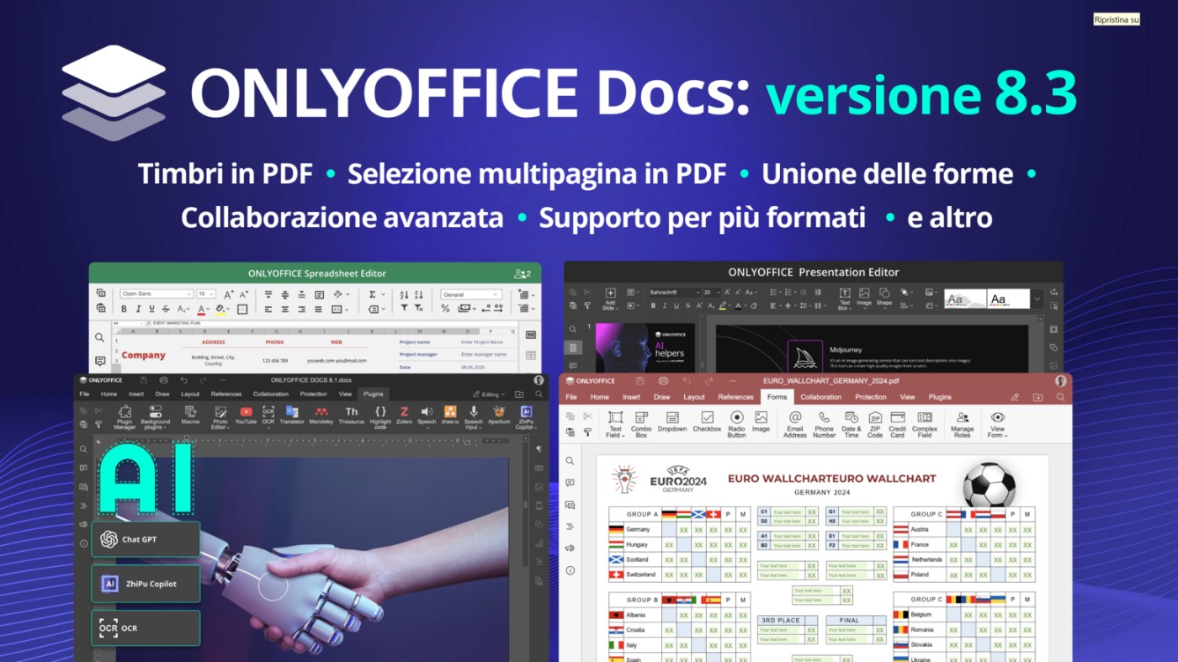
Task: Open the References tab in the docx window
Action: [226, 394]
